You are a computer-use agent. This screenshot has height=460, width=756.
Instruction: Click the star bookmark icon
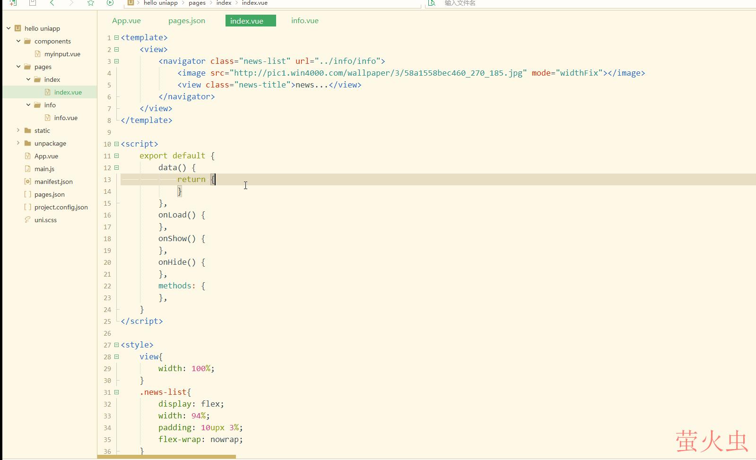click(x=91, y=3)
